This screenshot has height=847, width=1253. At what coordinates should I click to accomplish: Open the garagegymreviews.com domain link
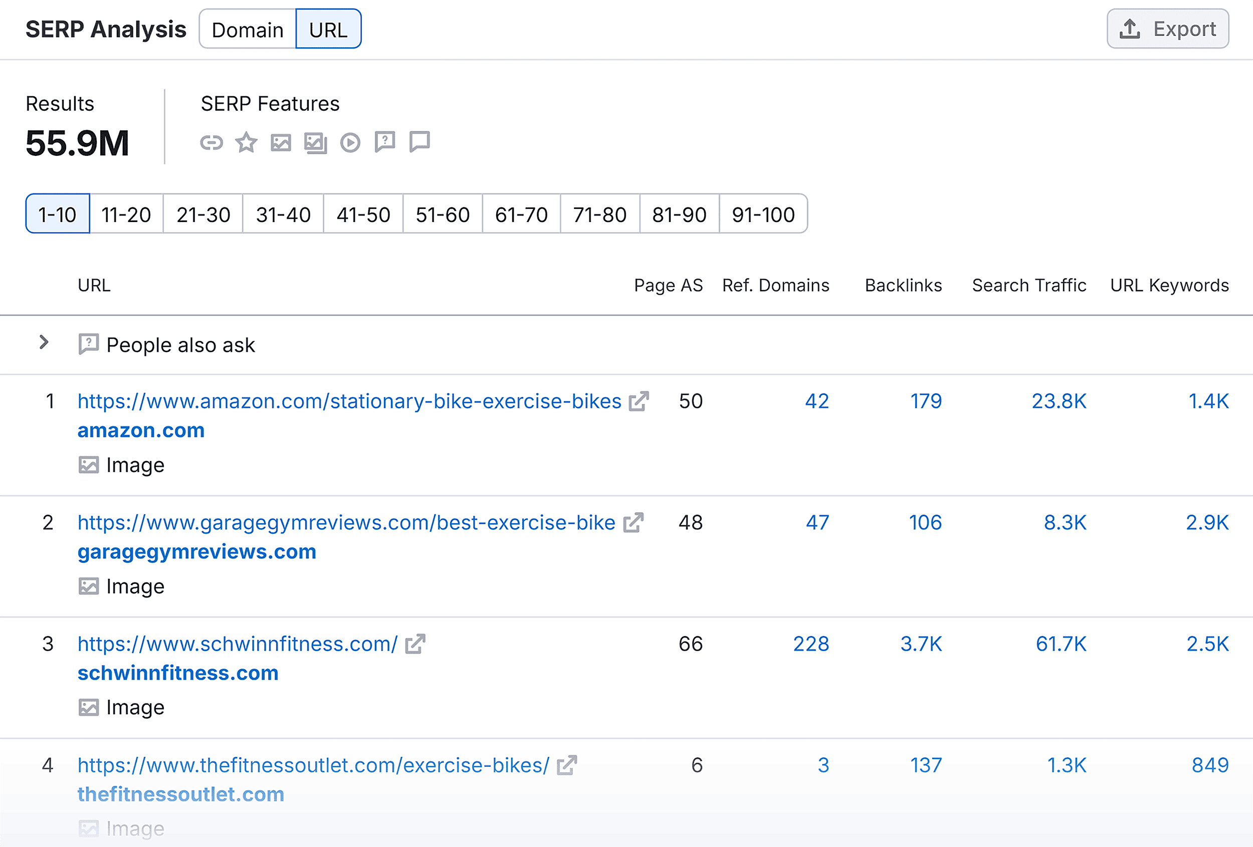click(197, 551)
